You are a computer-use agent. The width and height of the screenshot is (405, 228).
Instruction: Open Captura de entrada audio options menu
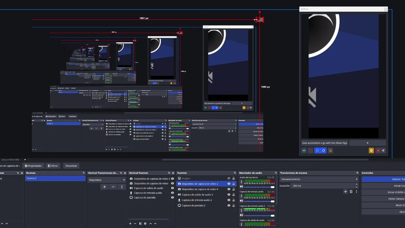241,196
